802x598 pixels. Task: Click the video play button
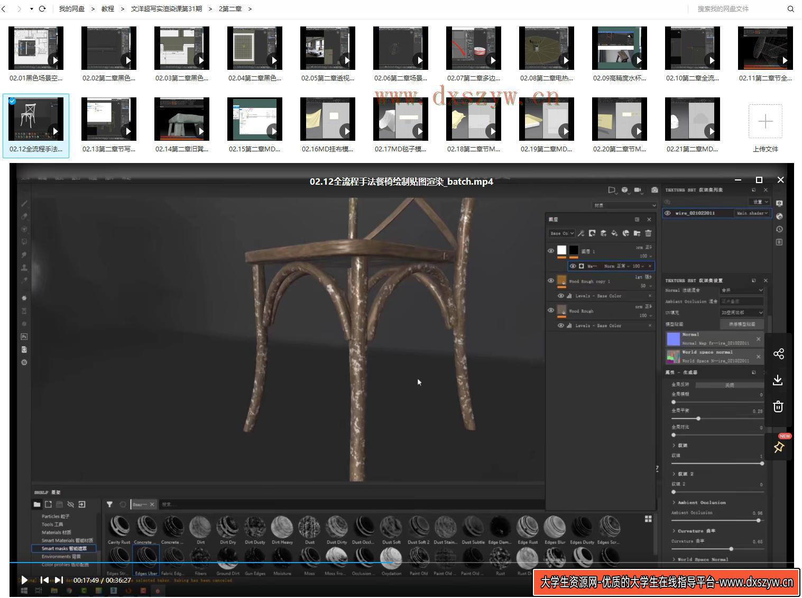coord(24,581)
